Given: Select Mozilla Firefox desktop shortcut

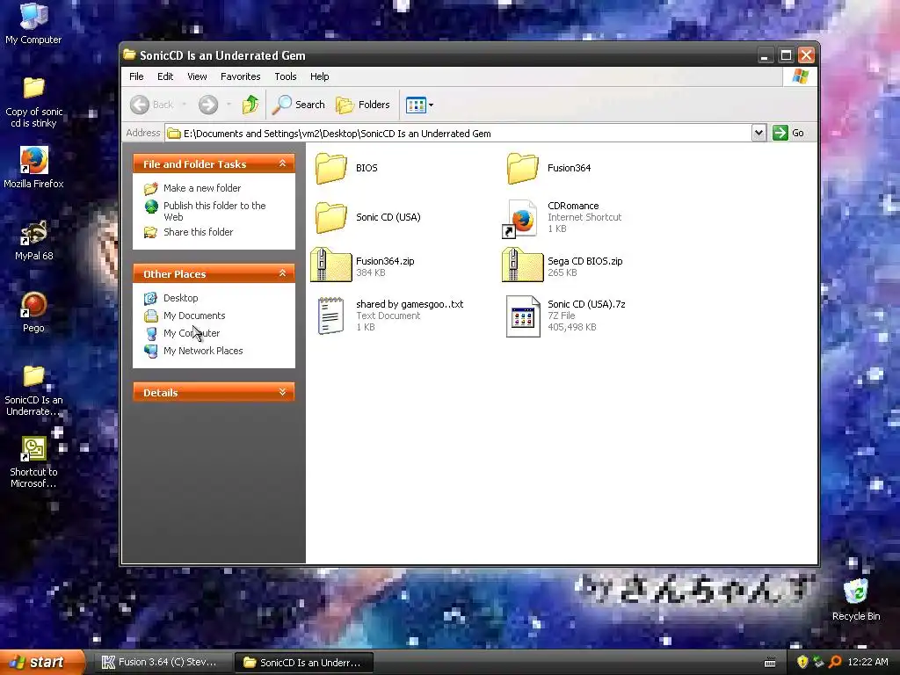Looking at the screenshot, I should (x=34, y=167).
